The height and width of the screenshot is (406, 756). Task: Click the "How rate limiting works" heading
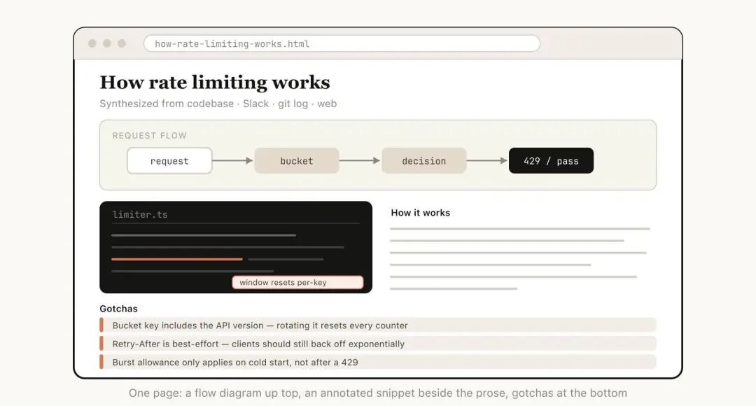click(x=215, y=83)
